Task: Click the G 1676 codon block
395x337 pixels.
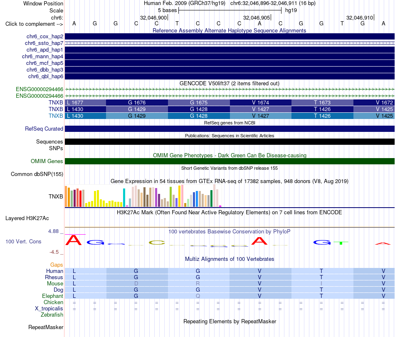Action: point(137,103)
